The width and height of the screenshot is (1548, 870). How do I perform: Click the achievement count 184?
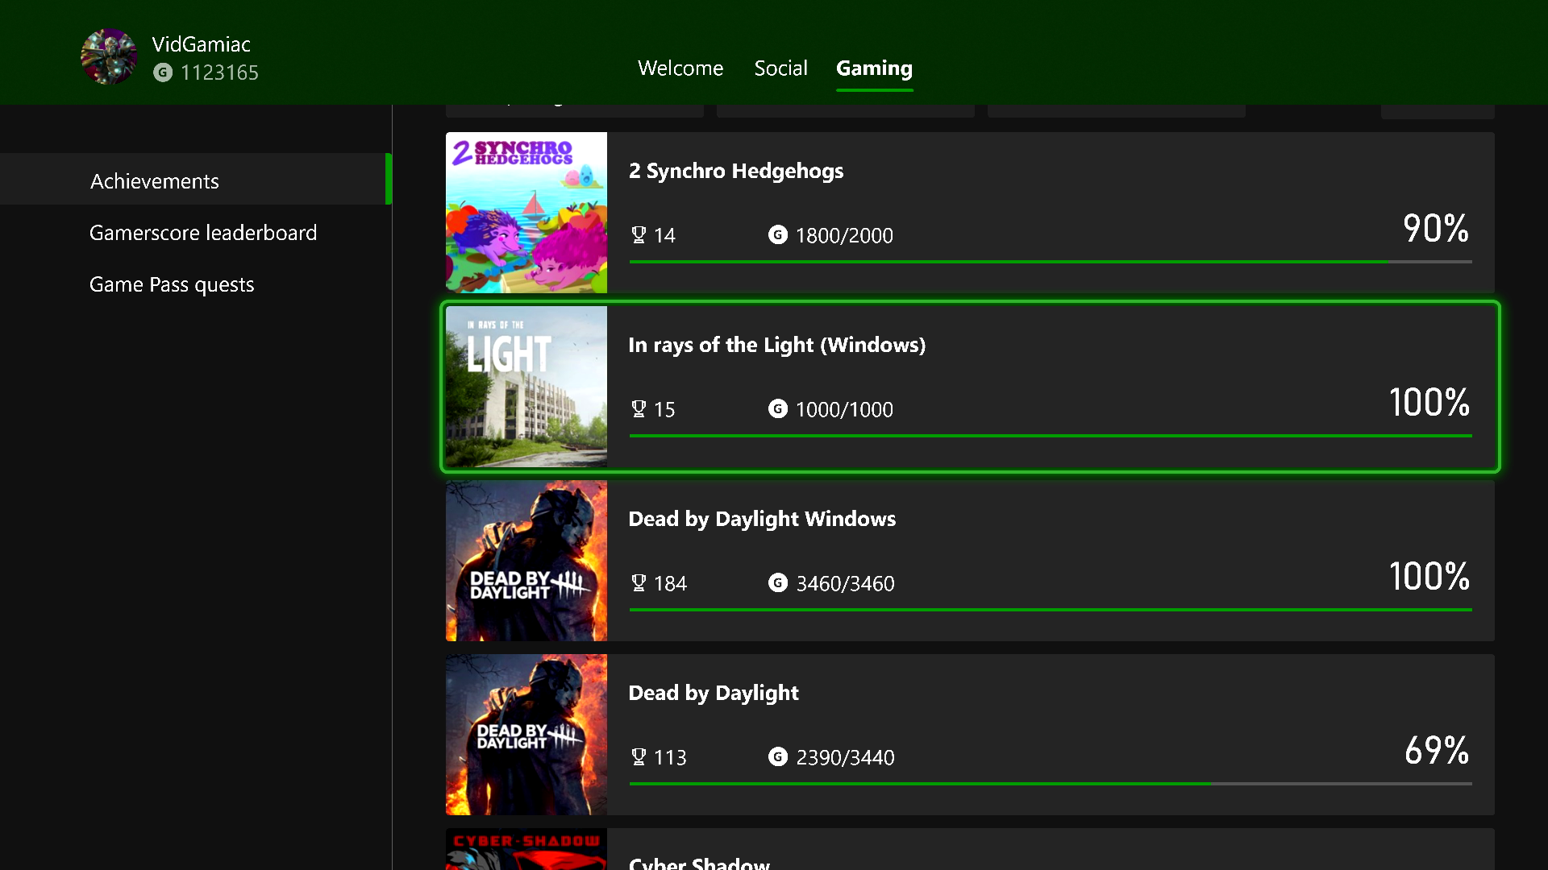[x=670, y=583]
